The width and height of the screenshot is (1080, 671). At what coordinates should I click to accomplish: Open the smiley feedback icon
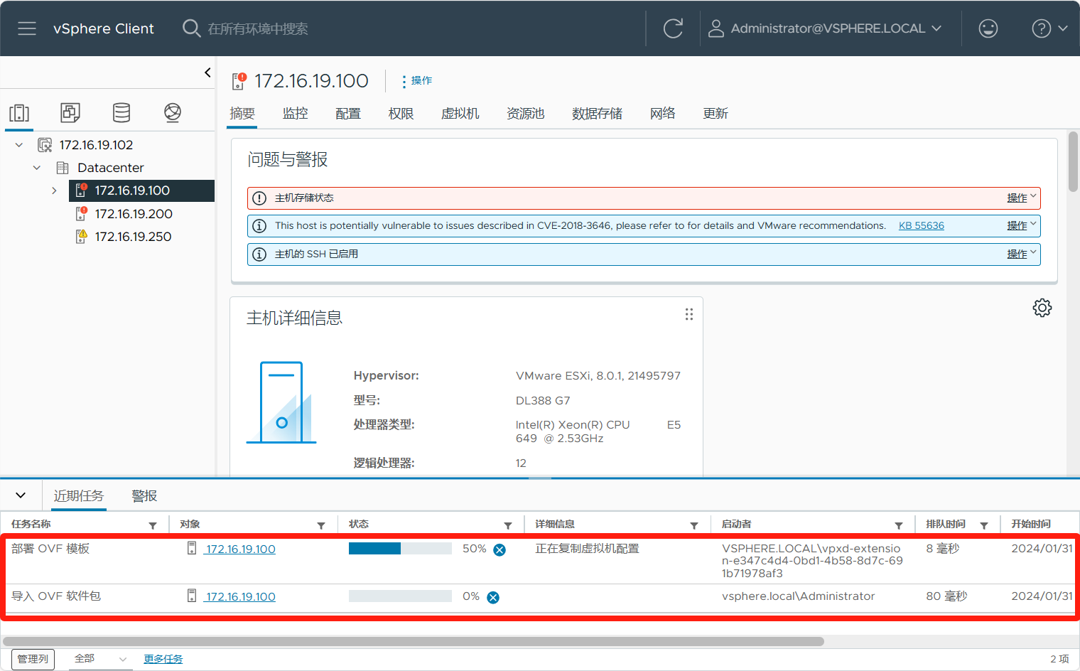click(x=988, y=28)
